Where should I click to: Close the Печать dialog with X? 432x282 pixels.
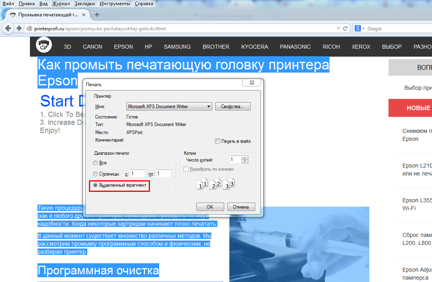[x=252, y=83]
